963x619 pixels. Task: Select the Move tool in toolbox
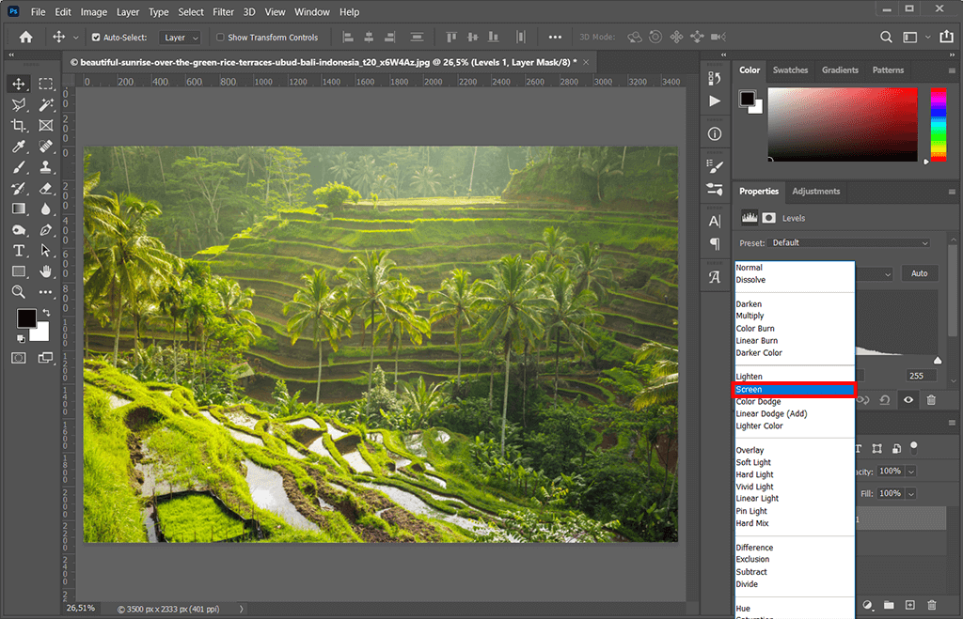point(19,84)
